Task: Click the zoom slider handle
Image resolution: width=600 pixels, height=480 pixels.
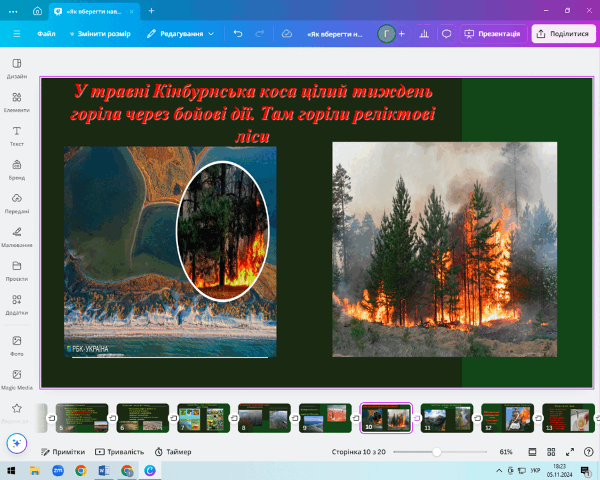Action: coord(437,452)
